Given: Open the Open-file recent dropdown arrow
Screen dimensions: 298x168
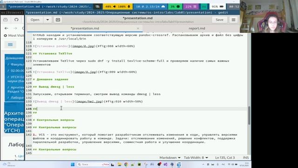Looking at the screenshot, I should pyautogui.click(x=47, y=20).
